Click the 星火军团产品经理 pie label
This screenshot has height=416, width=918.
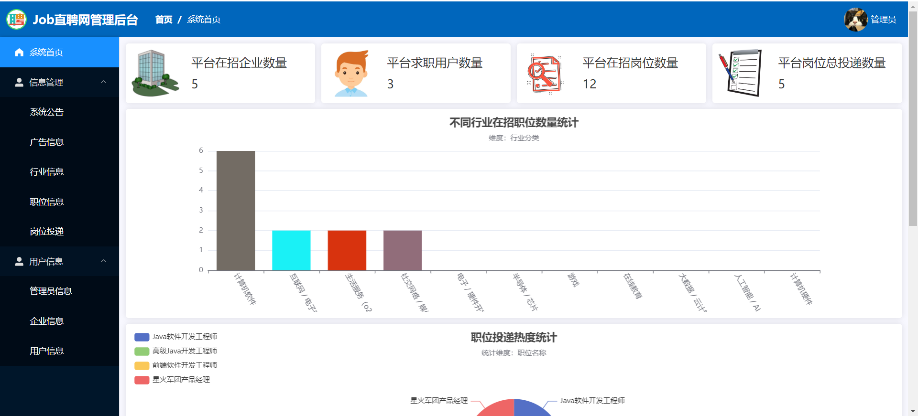click(439, 401)
